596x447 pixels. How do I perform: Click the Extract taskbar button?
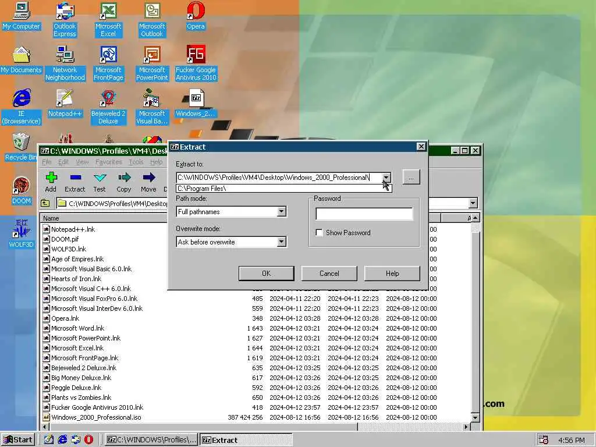pos(246,440)
